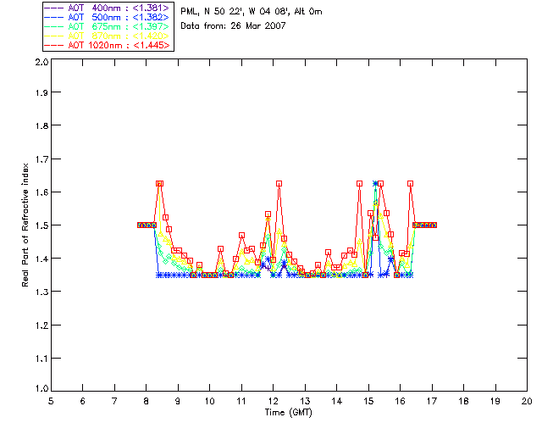Click the x-axis tick label 17
The height and width of the screenshot is (434, 542).
pos(432,401)
